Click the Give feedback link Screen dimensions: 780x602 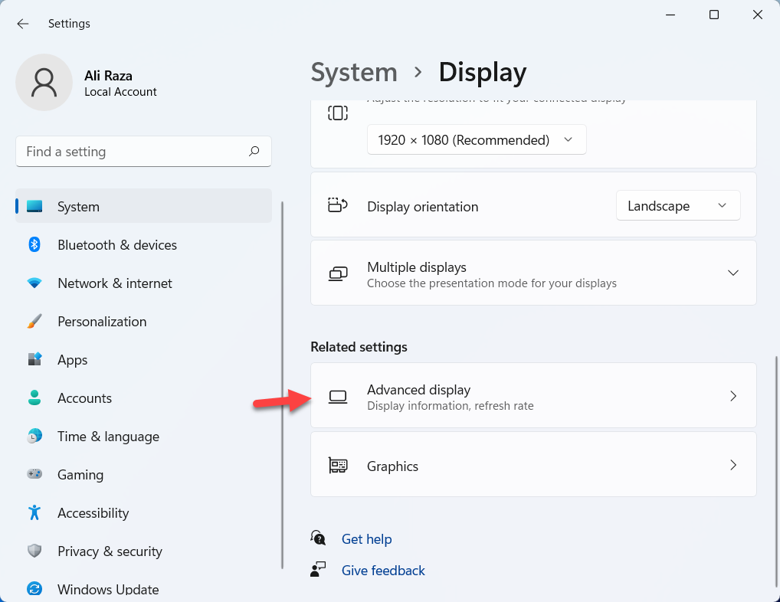383,570
